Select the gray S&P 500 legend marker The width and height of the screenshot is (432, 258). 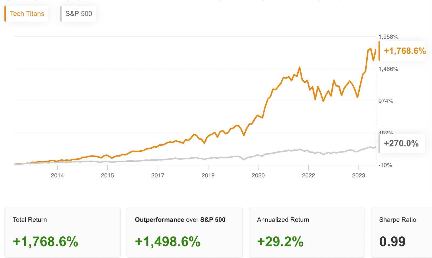[x=60, y=13]
